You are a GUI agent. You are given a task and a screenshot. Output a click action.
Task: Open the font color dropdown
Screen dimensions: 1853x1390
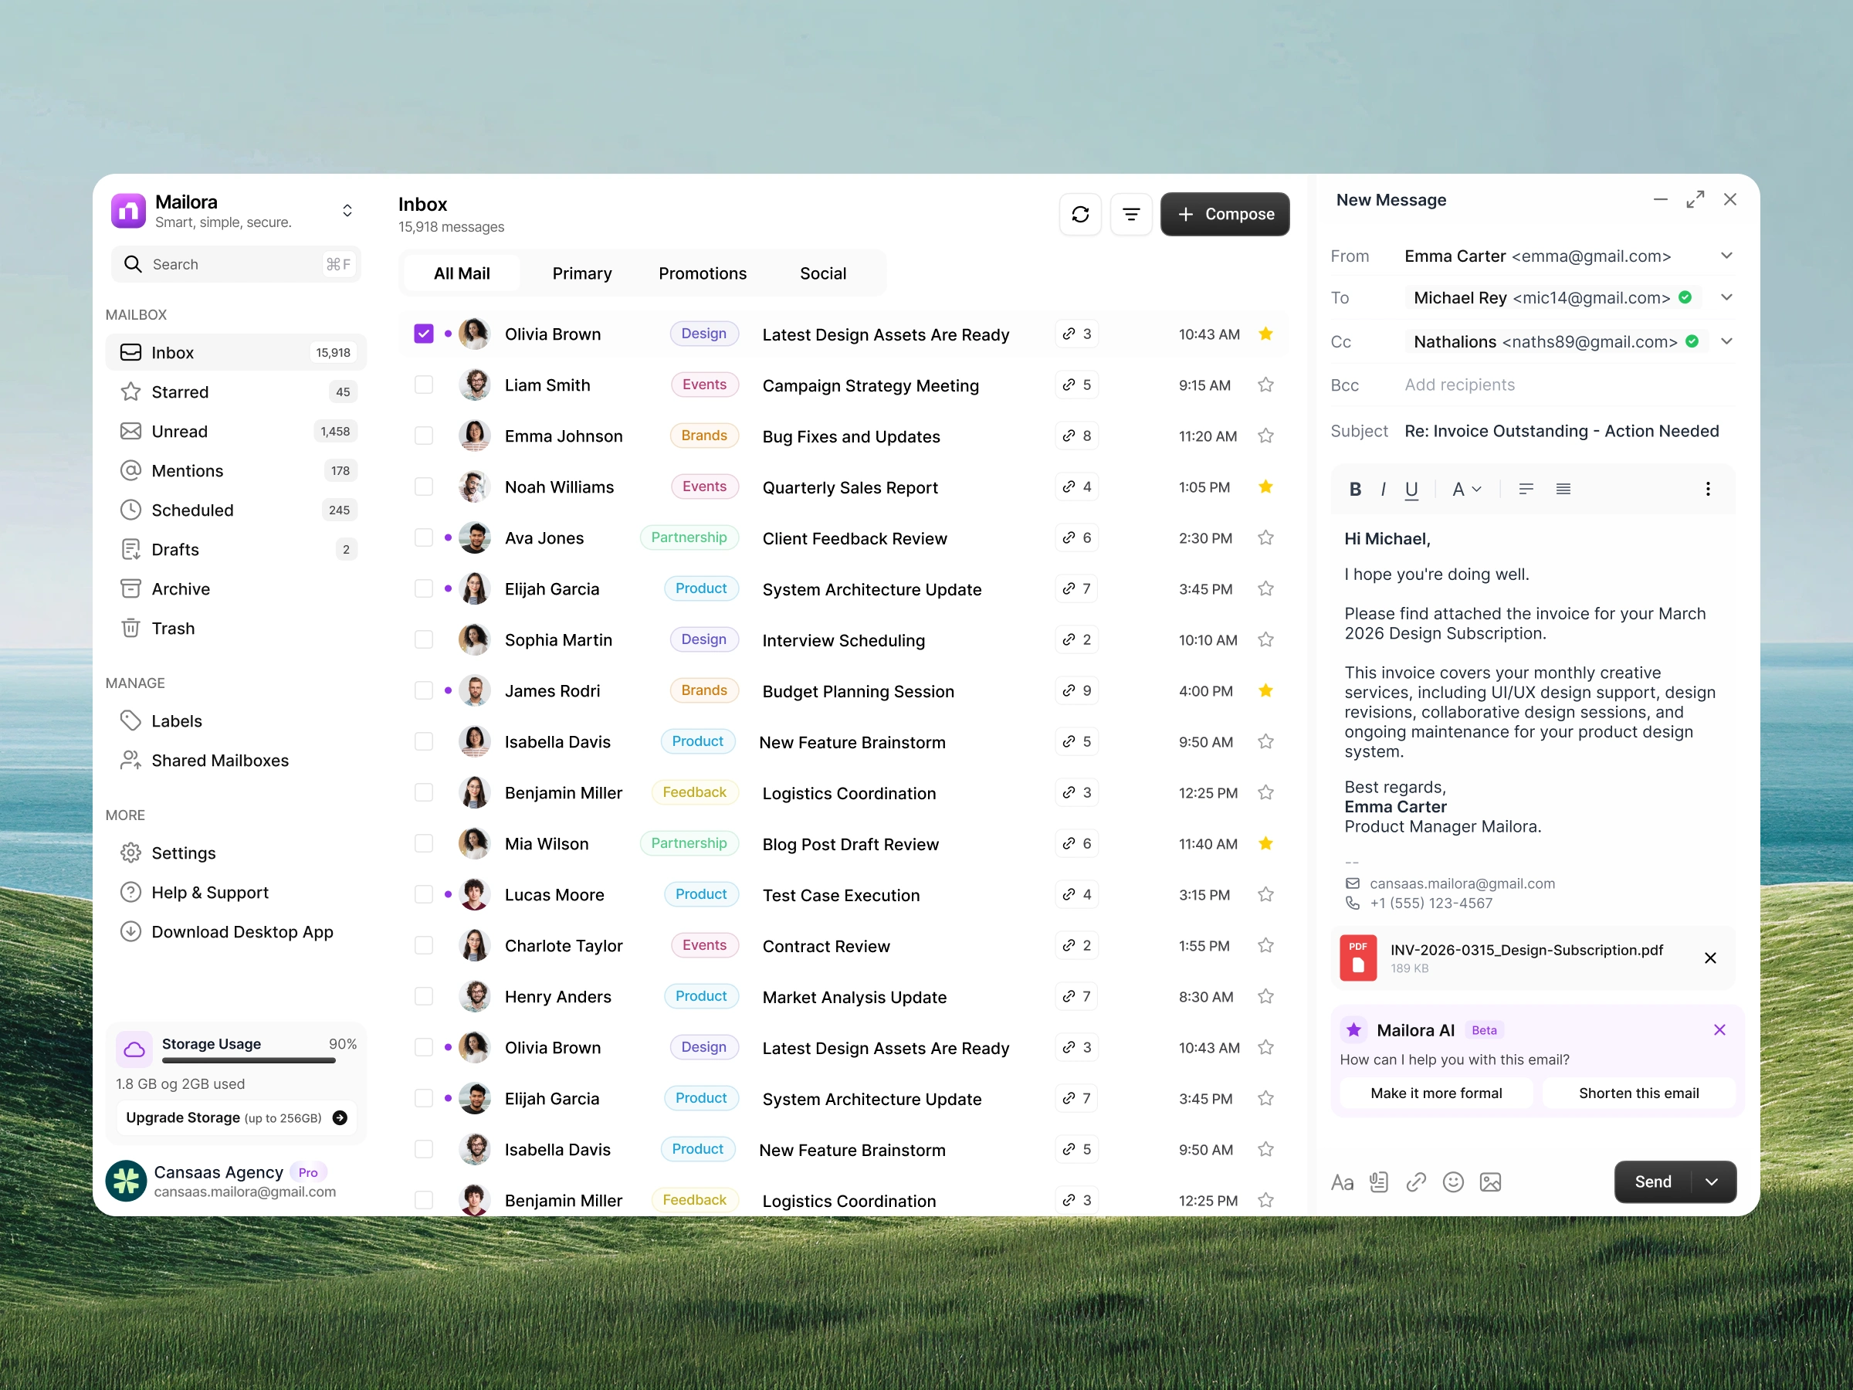[x=1467, y=490]
